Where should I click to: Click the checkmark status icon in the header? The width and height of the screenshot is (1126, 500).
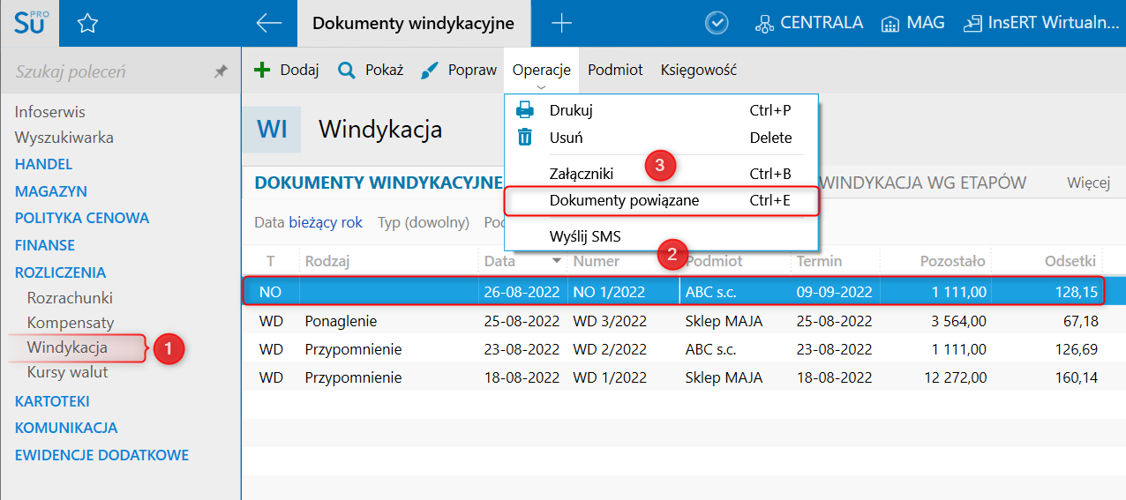tap(717, 24)
